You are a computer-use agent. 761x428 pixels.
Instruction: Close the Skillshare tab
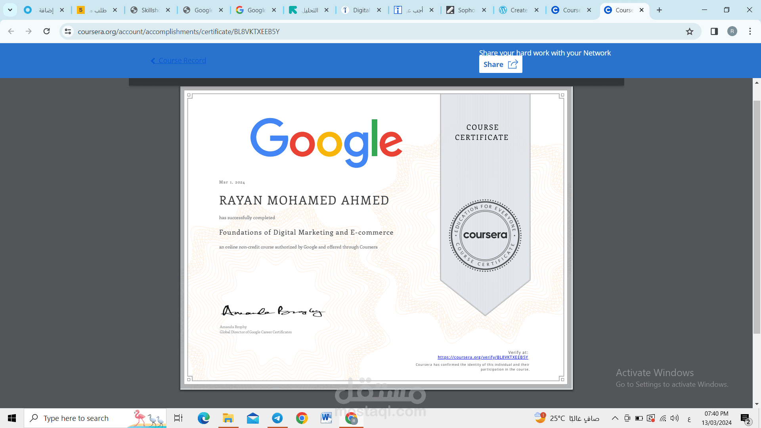(x=168, y=10)
